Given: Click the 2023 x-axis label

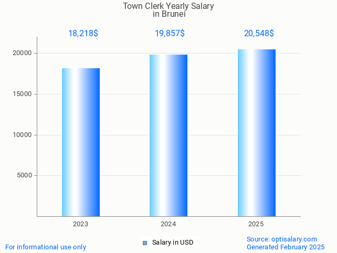Looking at the screenshot, I should 80,224.
